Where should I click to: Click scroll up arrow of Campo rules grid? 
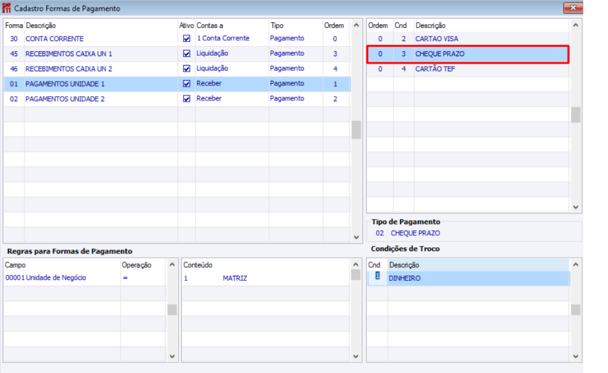[x=172, y=265]
